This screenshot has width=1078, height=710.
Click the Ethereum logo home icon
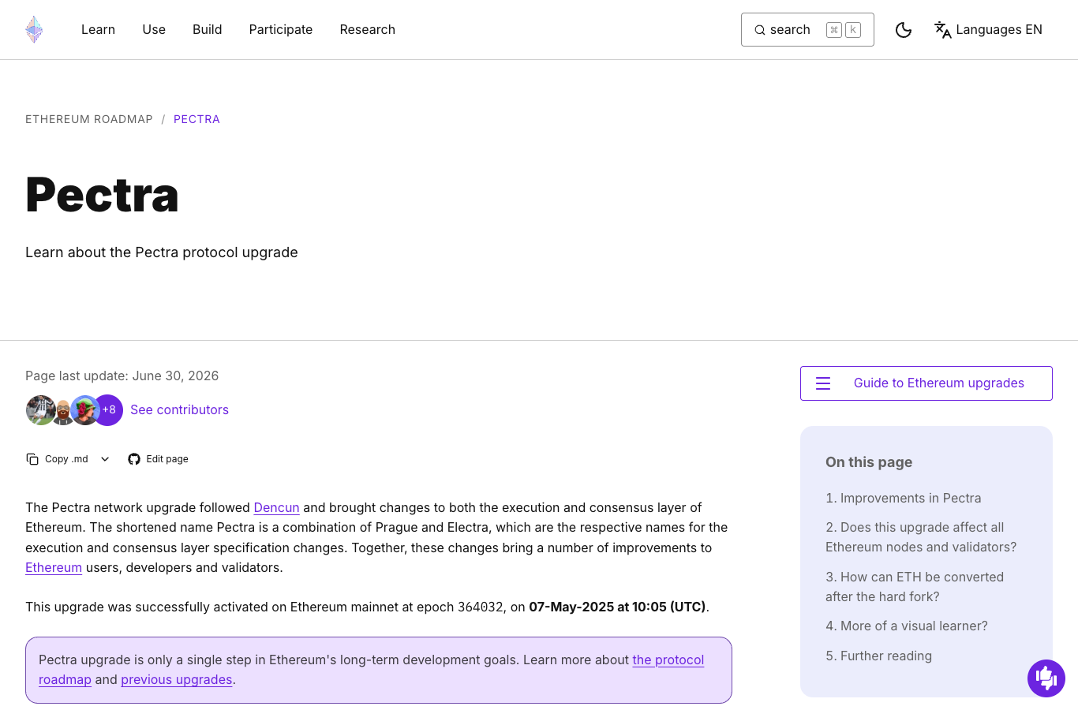click(34, 29)
